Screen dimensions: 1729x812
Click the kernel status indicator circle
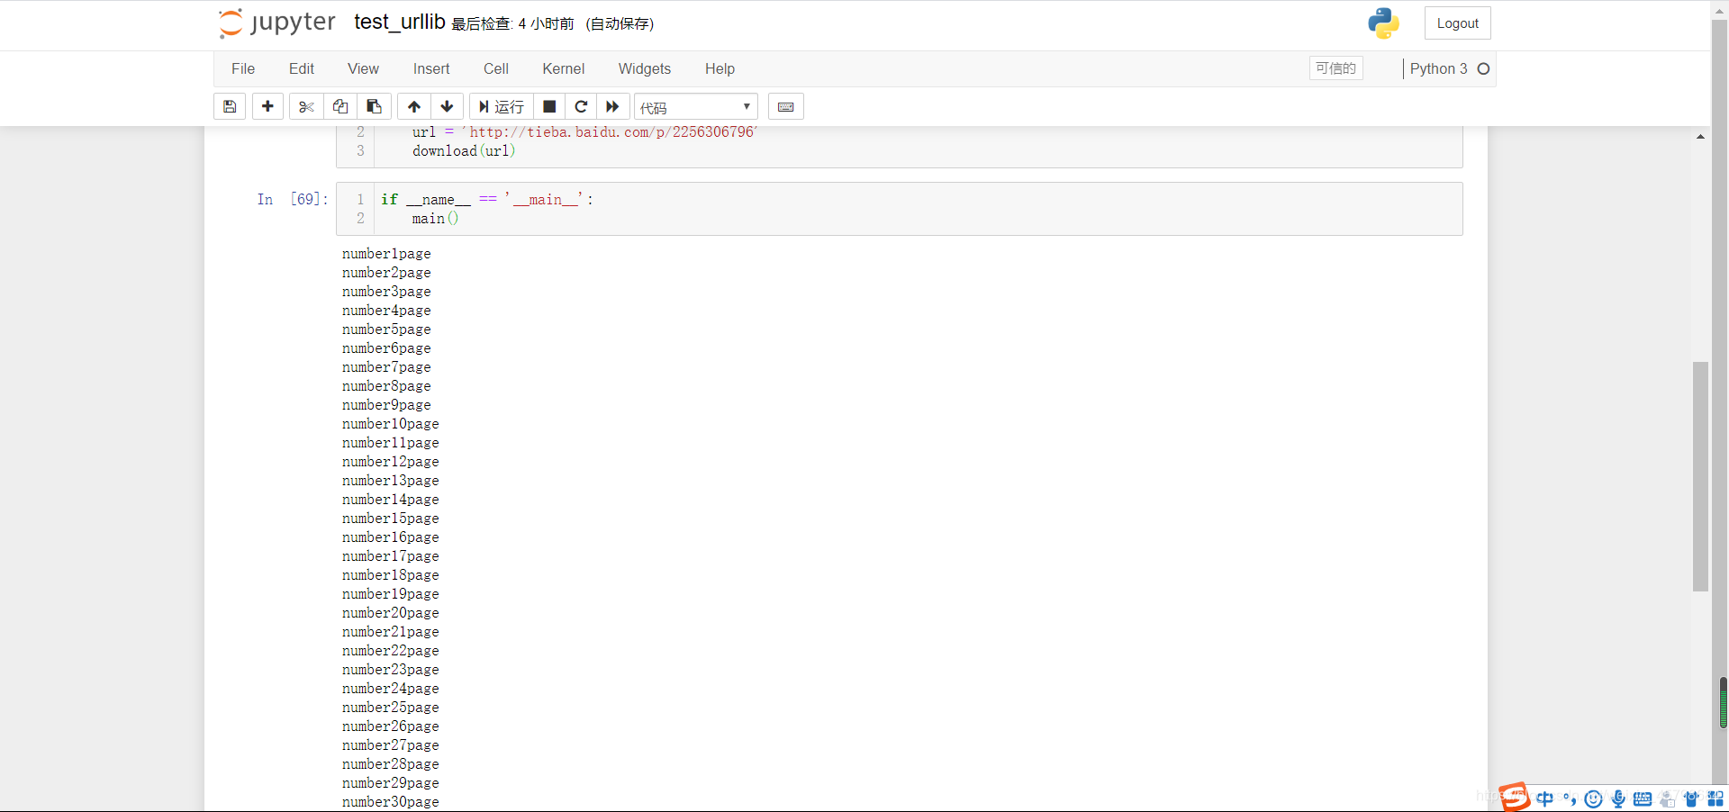click(x=1483, y=68)
